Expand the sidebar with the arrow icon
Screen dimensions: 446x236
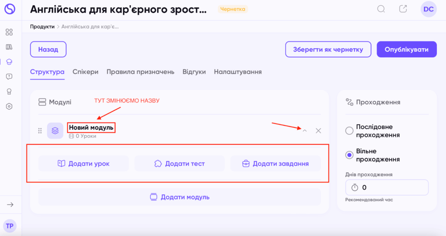(x=10, y=204)
